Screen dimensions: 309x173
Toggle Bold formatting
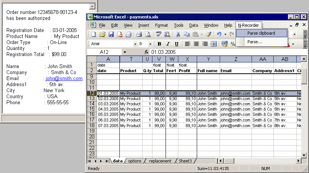point(159,44)
